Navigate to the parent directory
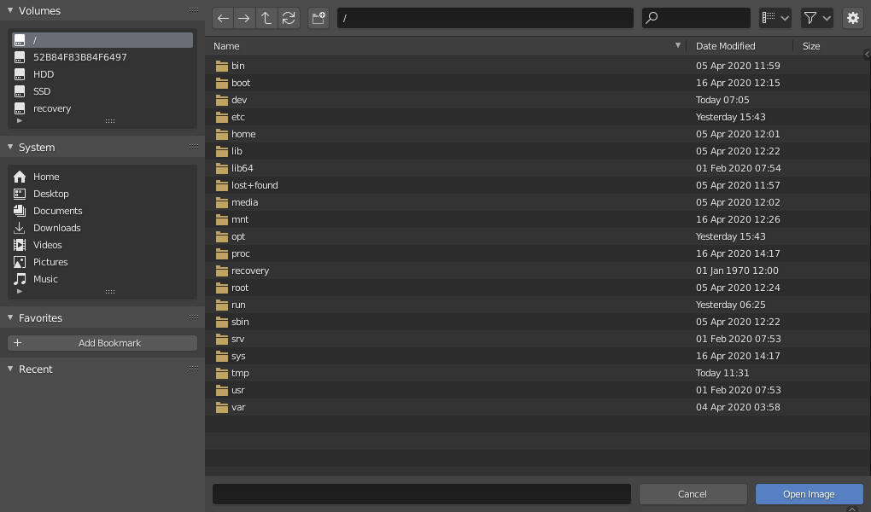 [266, 17]
